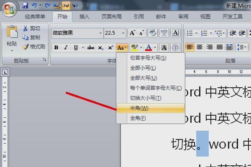
Task: Toggle italic formatting
Action: click(66, 48)
